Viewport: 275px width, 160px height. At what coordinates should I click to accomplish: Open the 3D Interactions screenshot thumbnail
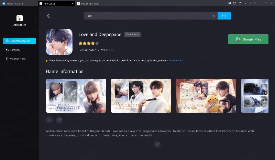click(141, 96)
